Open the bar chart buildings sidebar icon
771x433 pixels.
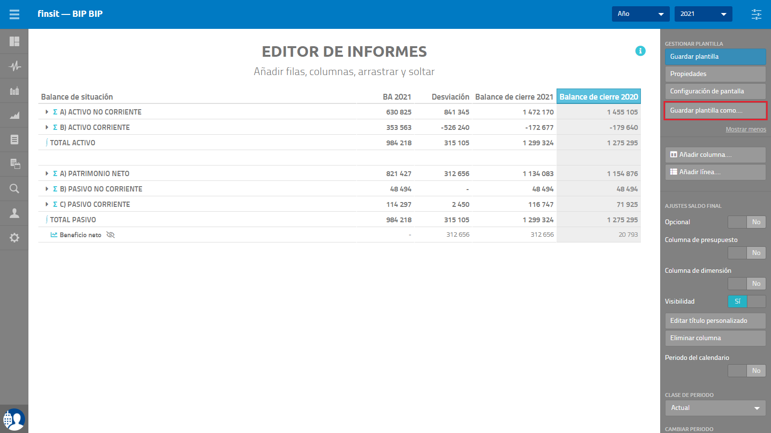click(x=14, y=90)
